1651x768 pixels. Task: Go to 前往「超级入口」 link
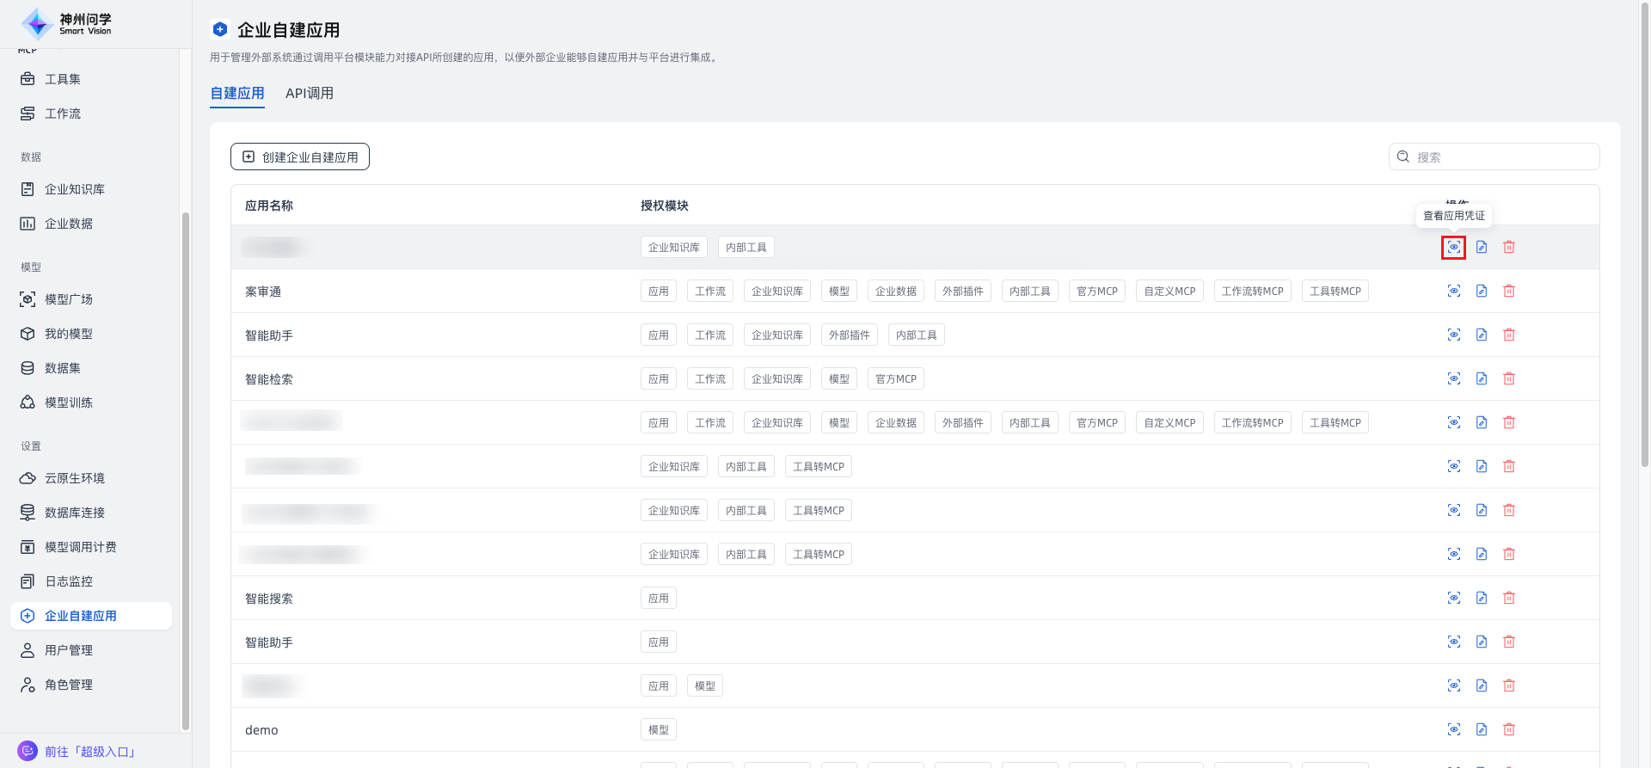(x=89, y=752)
